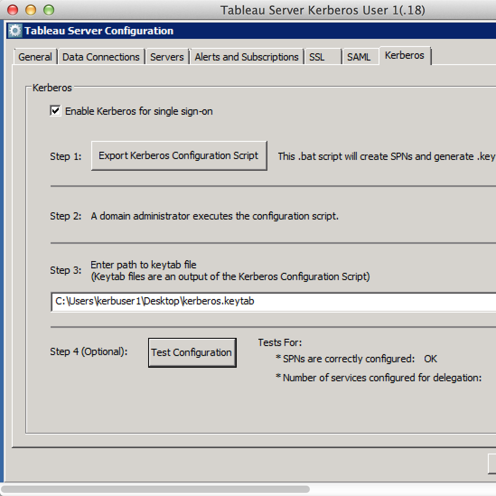The width and height of the screenshot is (496, 496).
Task: Click Export Kerberos Configuration Script button
Action: tap(179, 156)
